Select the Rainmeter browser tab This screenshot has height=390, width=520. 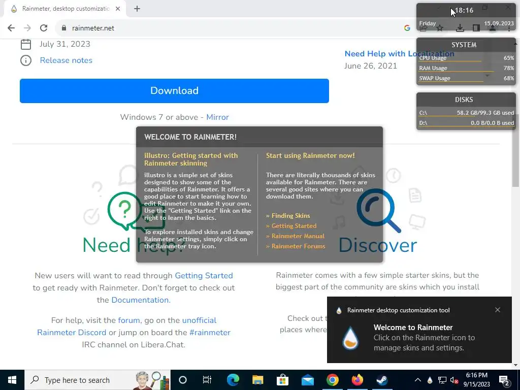click(65, 9)
